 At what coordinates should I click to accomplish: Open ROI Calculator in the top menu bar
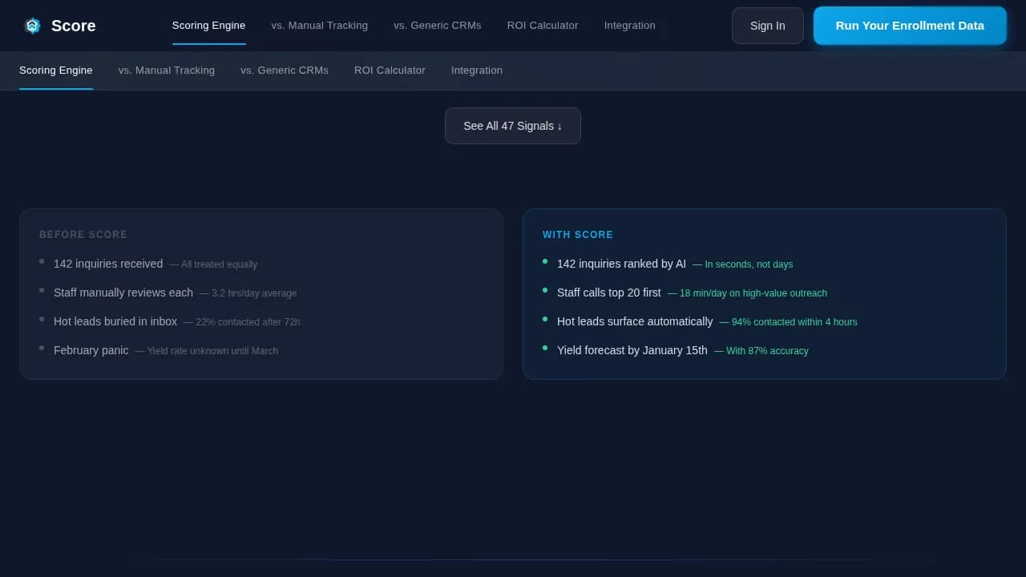point(542,25)
